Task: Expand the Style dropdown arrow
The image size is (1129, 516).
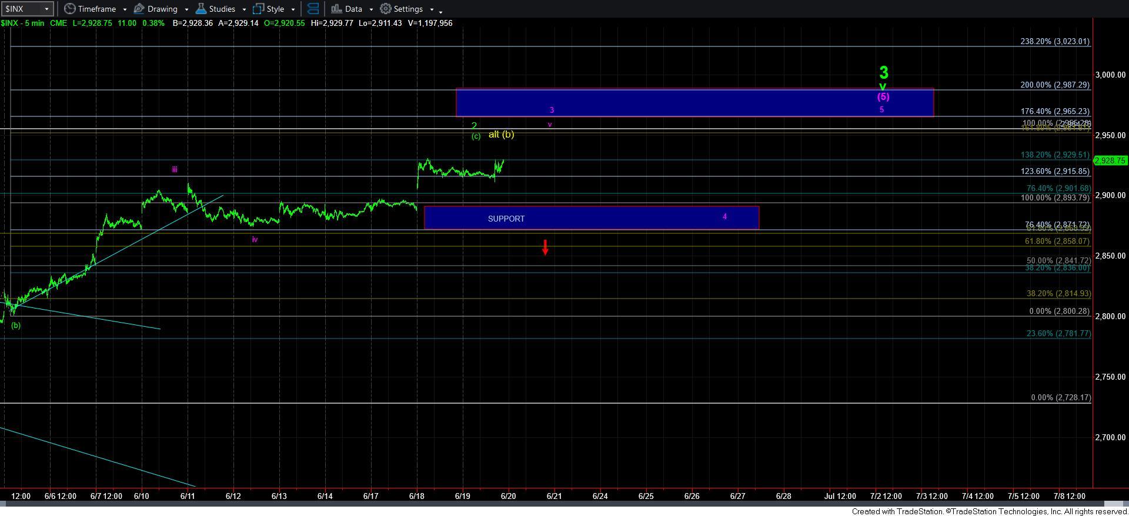Action: pos(293,9)
